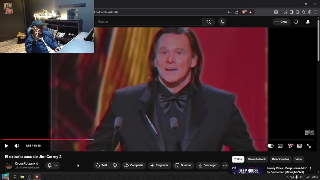Click the share page icon in the address bar

(236, 12)
